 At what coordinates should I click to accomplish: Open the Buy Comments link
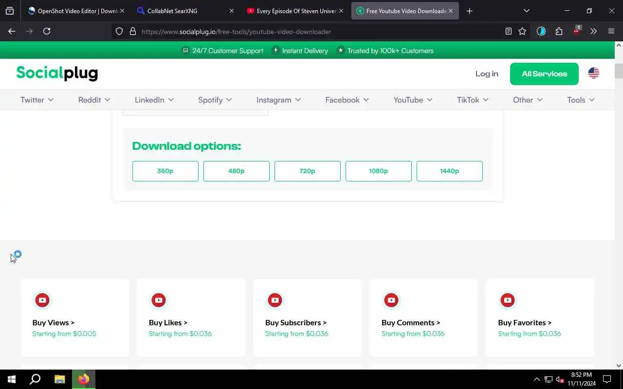(411, 322)
